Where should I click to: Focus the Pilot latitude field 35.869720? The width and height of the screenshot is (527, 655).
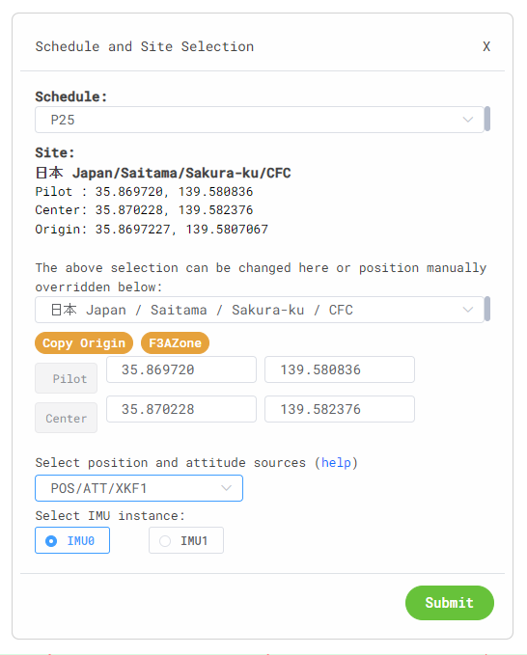tap(181, 369)
